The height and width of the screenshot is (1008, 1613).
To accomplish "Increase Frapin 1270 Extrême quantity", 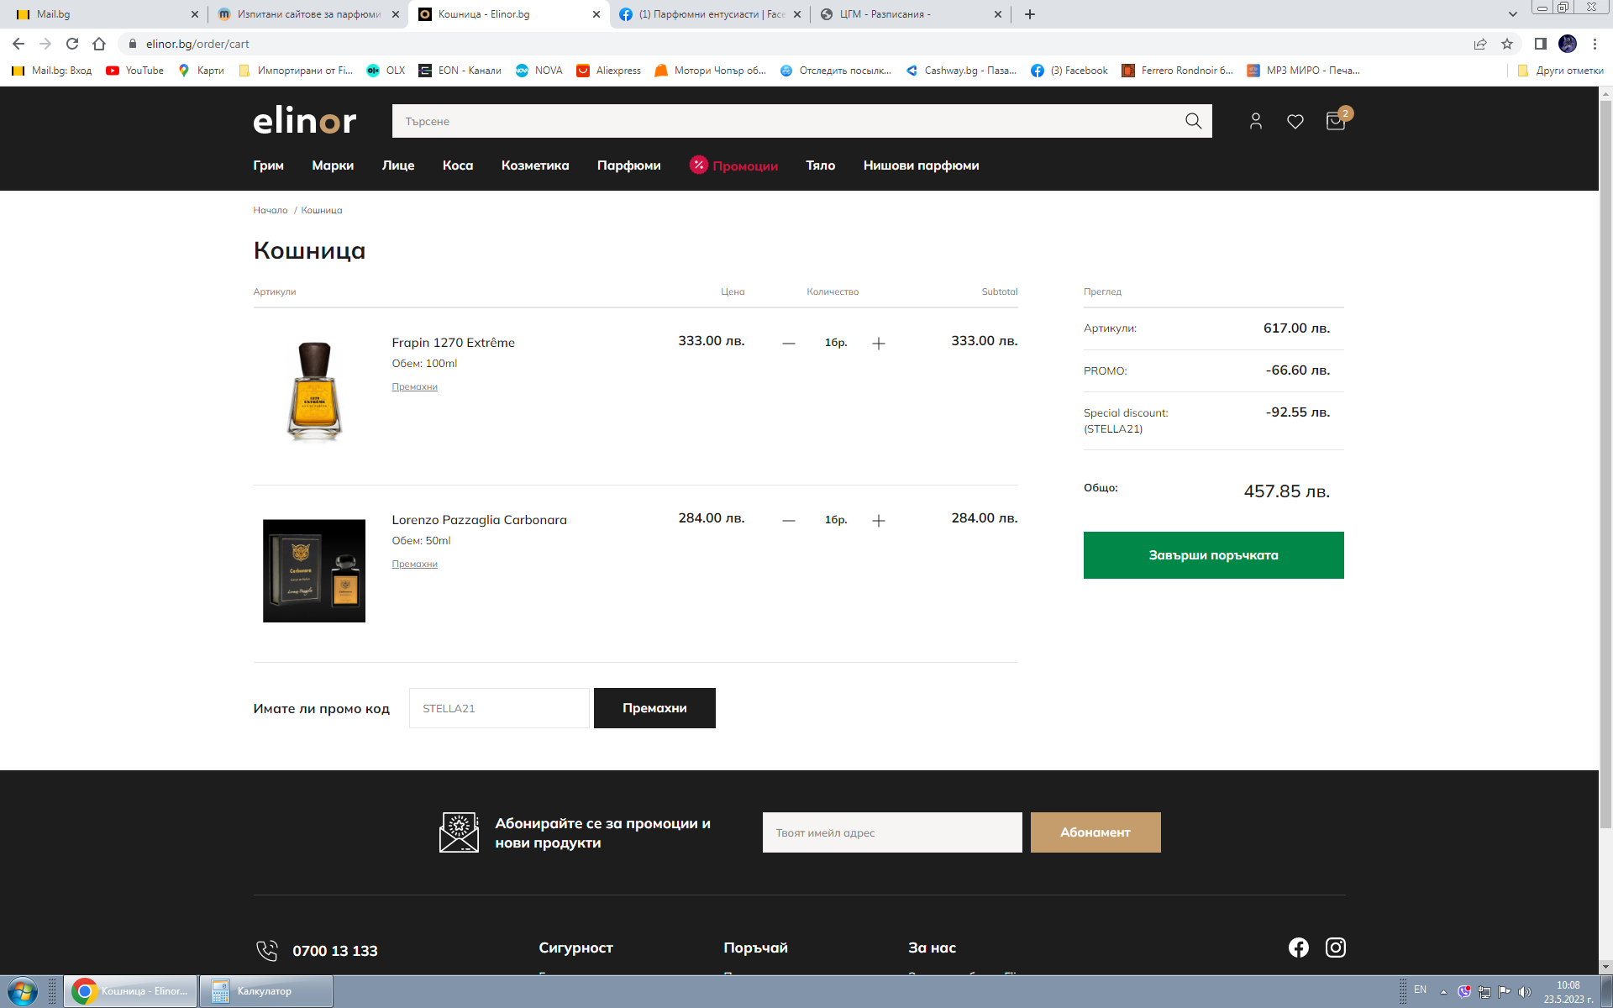I will [879, 343].
